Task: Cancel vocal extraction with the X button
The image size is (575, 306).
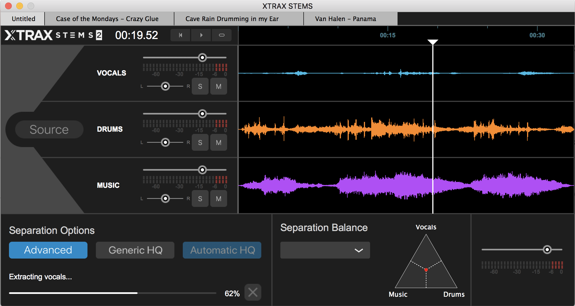Action: pos(253,292)
